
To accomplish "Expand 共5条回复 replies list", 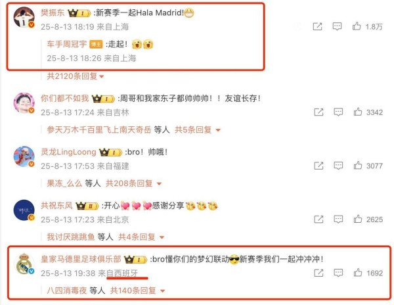I will (198, 129).
